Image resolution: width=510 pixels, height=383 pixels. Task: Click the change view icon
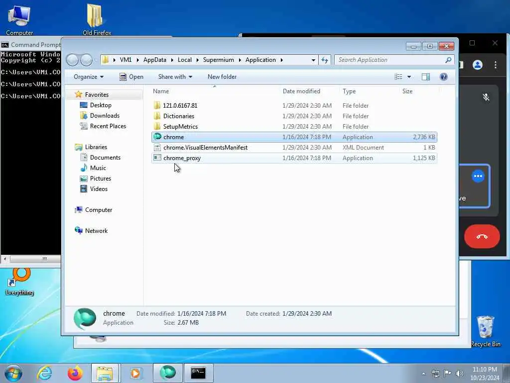click(398, 77)
